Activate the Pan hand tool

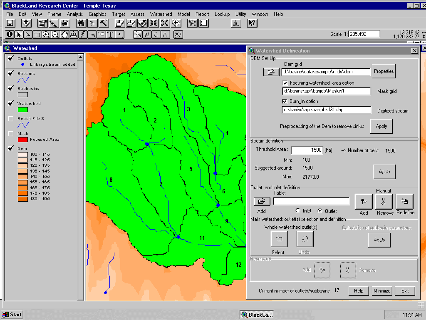pos(64,35)
